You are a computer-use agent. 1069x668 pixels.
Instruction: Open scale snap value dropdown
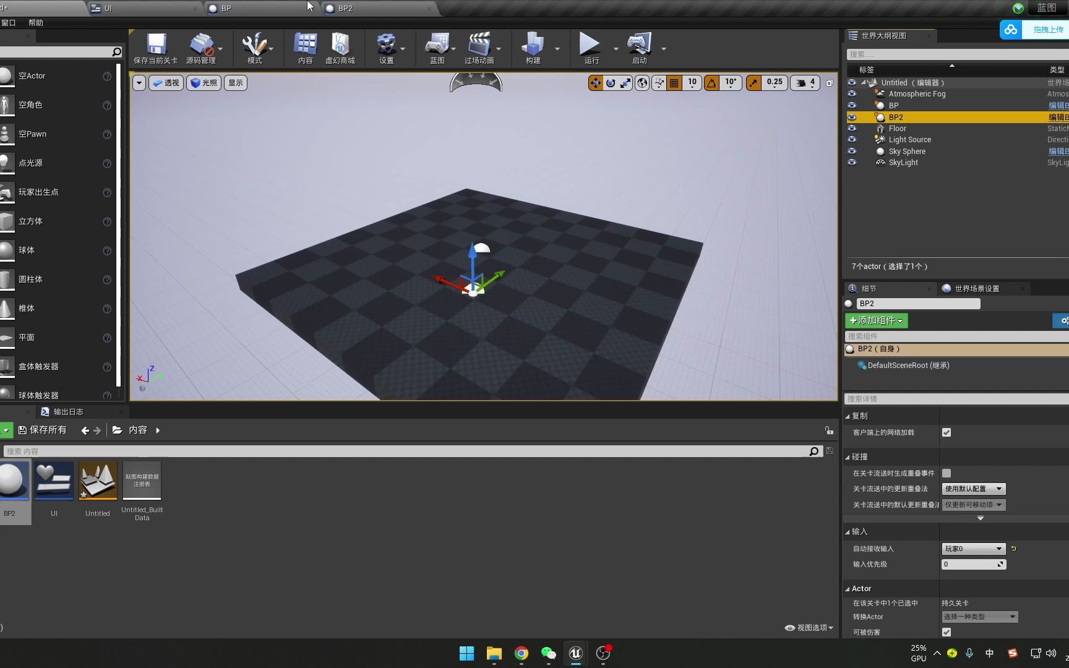point(775,83)
